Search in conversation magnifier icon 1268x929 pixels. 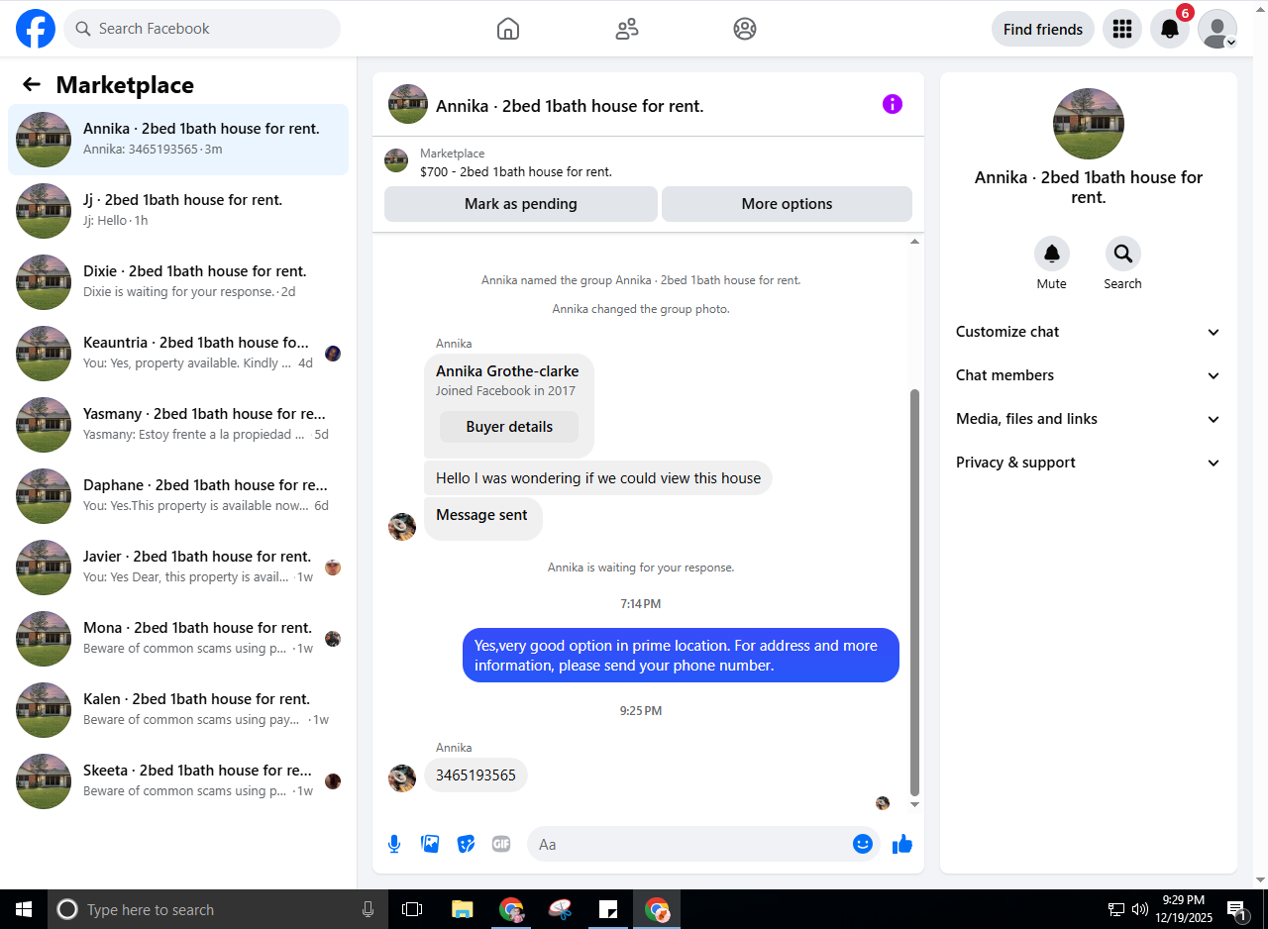pyautogui.click(x=1123, y=255)
